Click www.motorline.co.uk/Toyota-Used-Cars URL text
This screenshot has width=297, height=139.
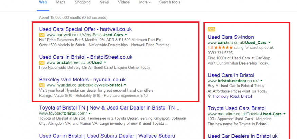point(244,114)
